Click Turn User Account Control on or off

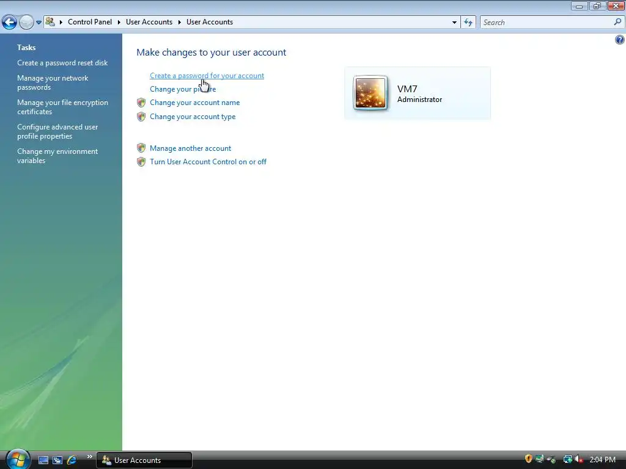(x=208, y=162)
